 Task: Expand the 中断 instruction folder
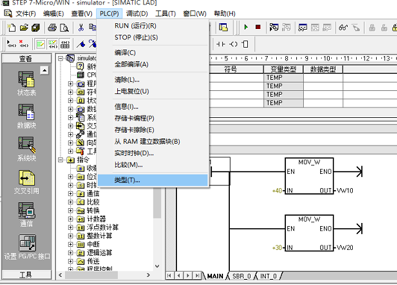coord(70,244)
